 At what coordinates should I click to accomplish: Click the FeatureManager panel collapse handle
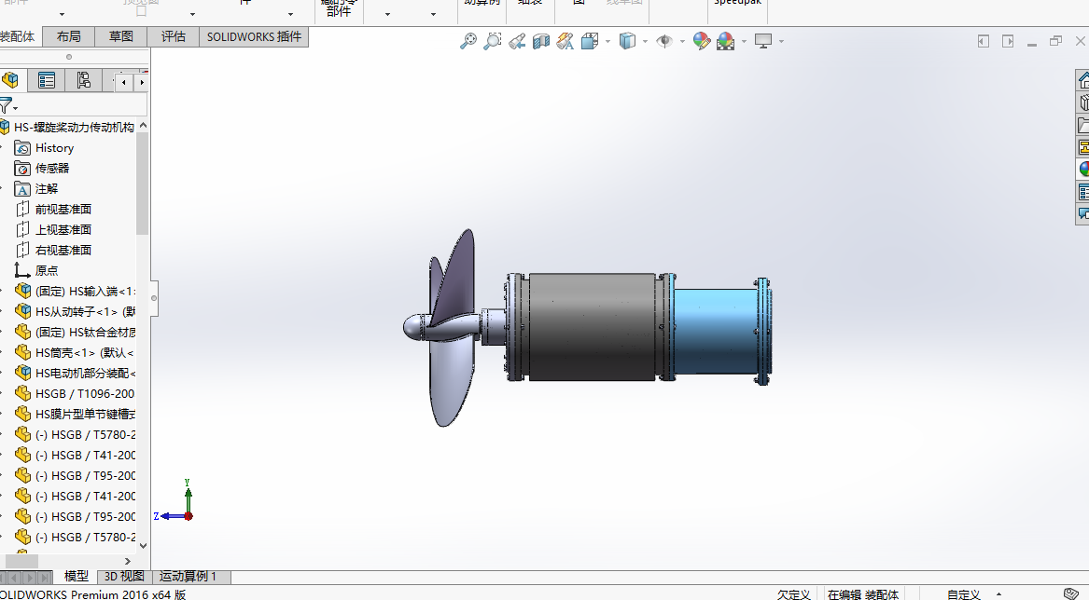pos(154,298)
